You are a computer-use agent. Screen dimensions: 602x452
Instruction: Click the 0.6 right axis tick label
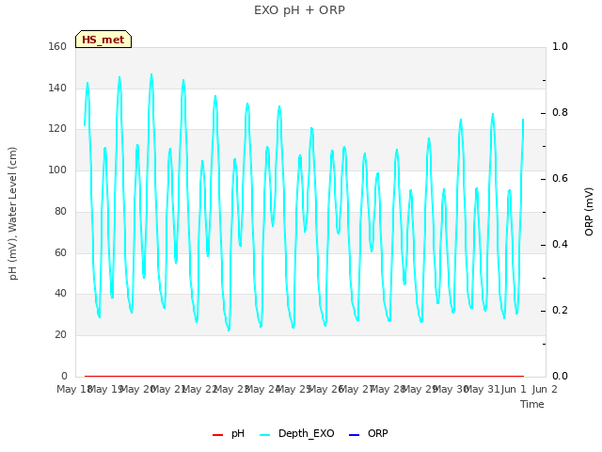[560, 178]
